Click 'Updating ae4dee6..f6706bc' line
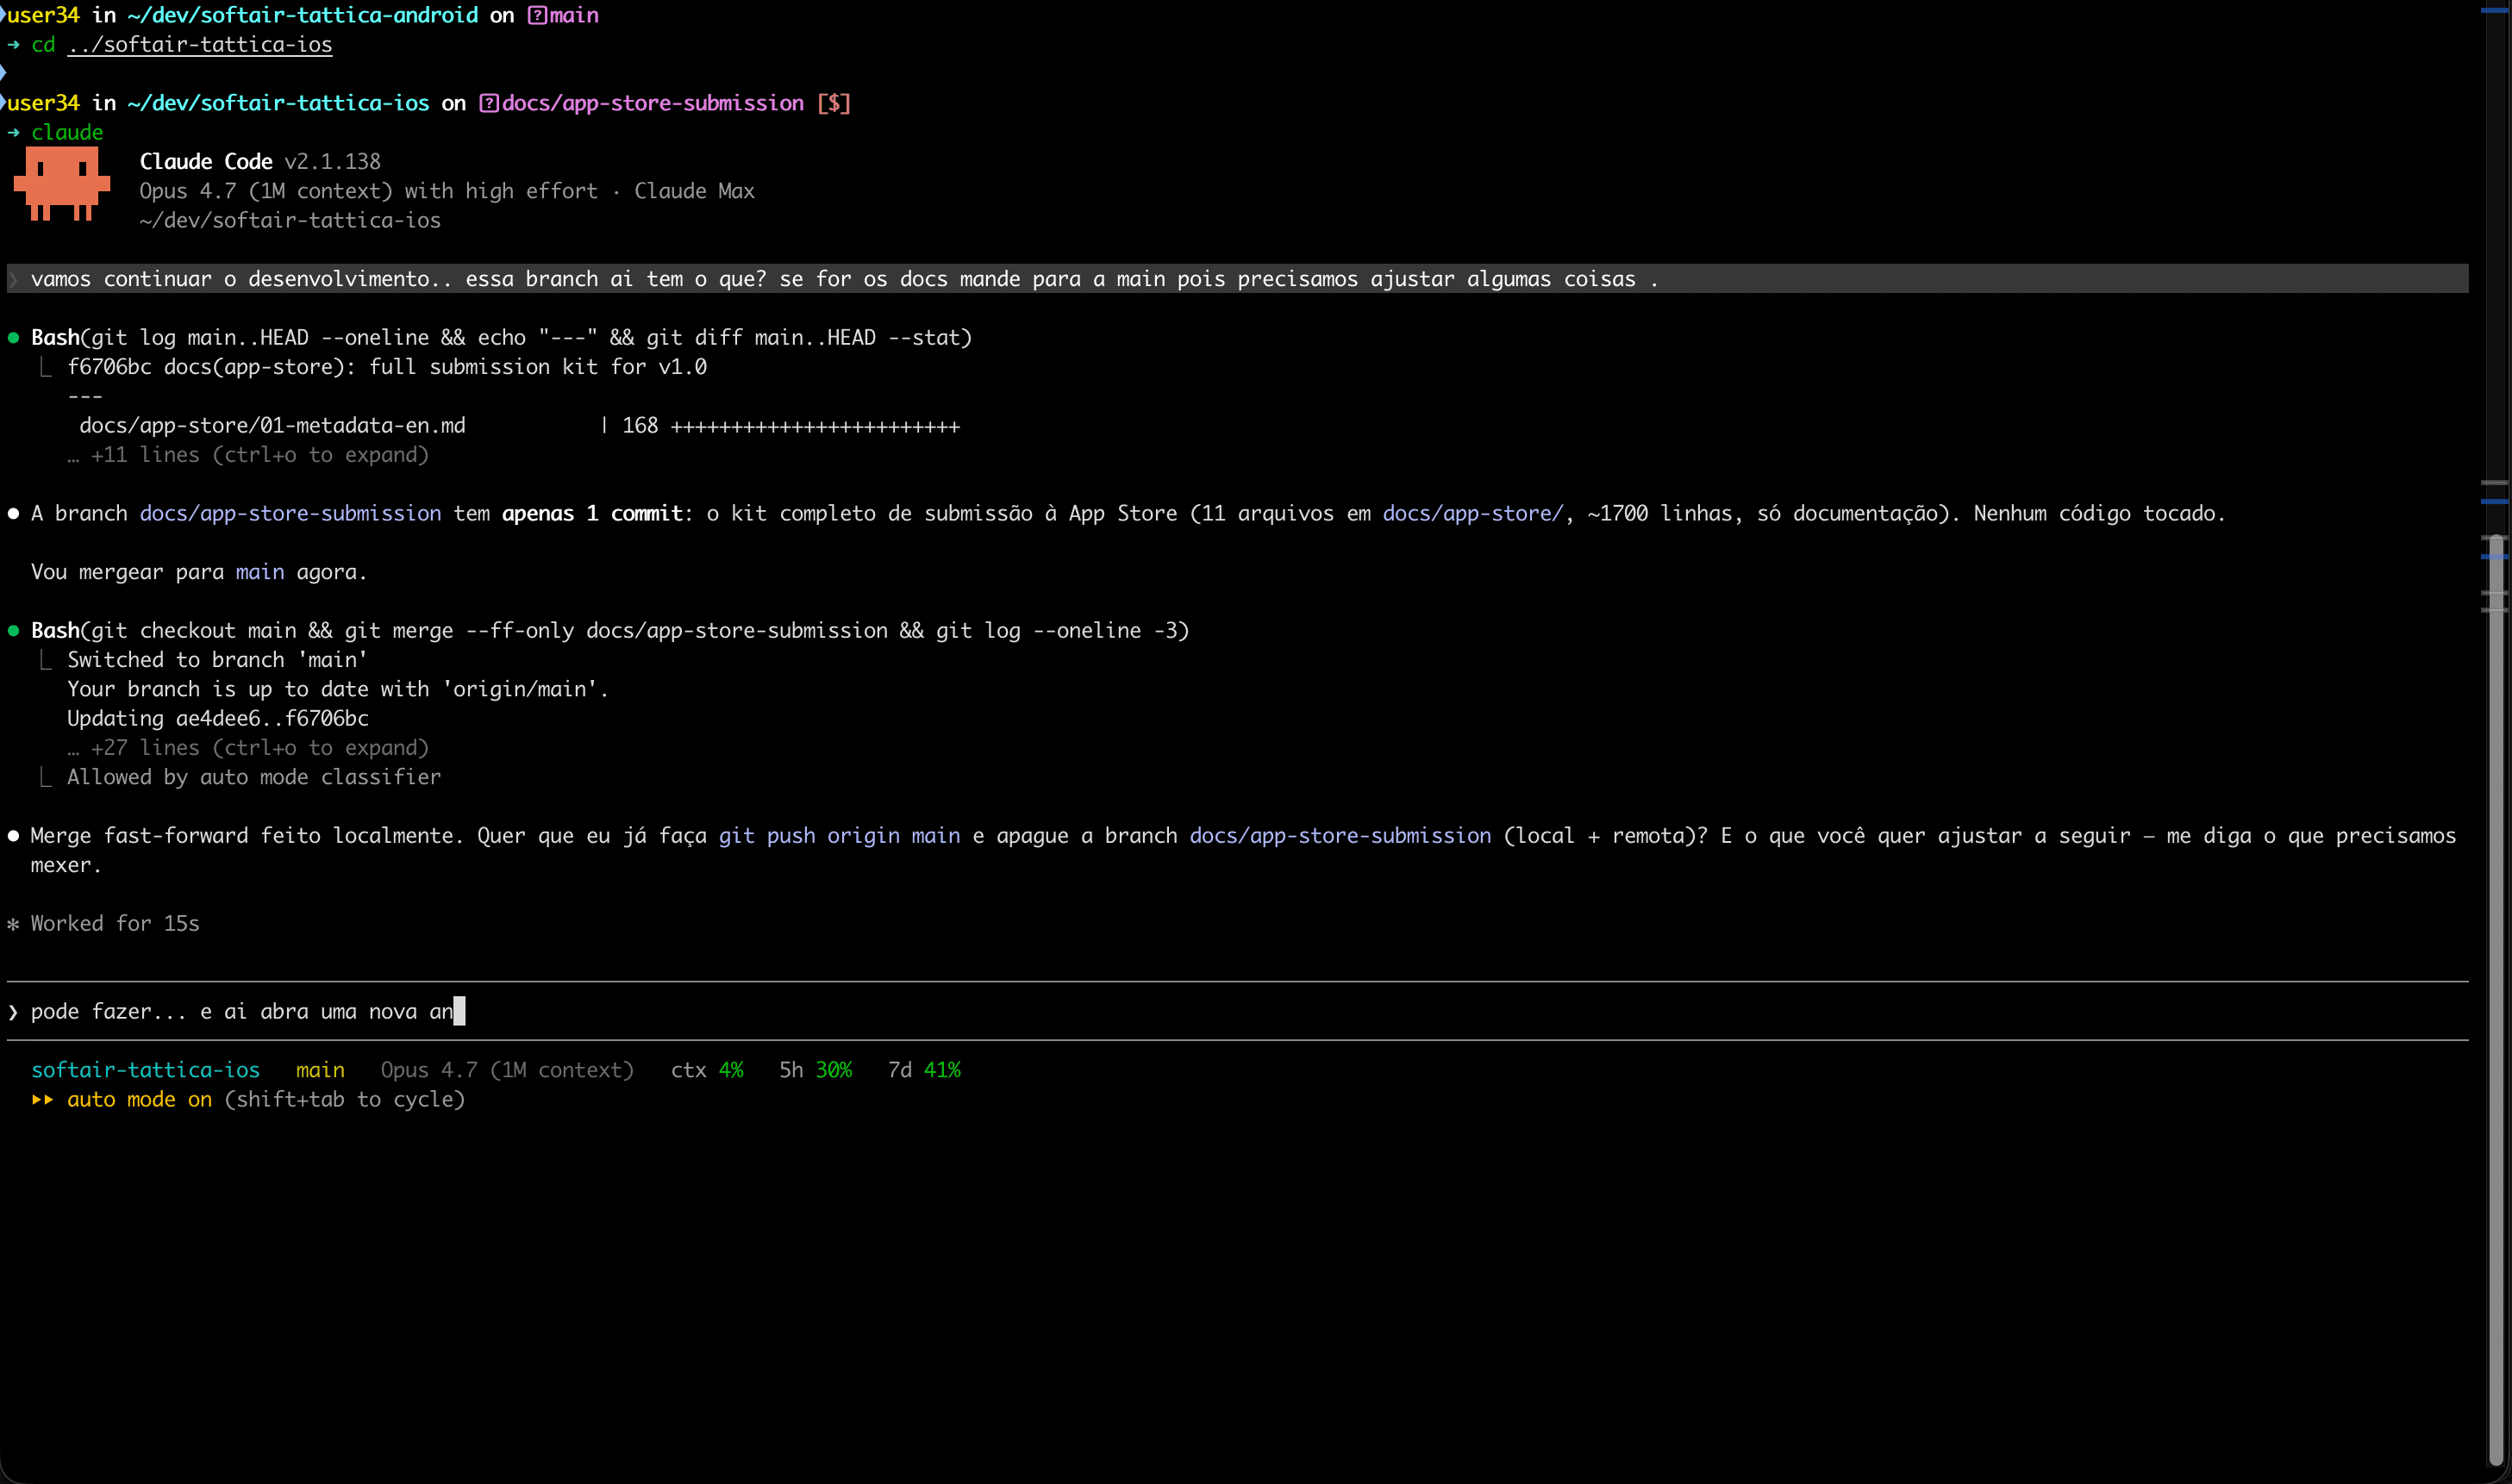Viewport: 2512px width, 1484px height. [218, 718]
